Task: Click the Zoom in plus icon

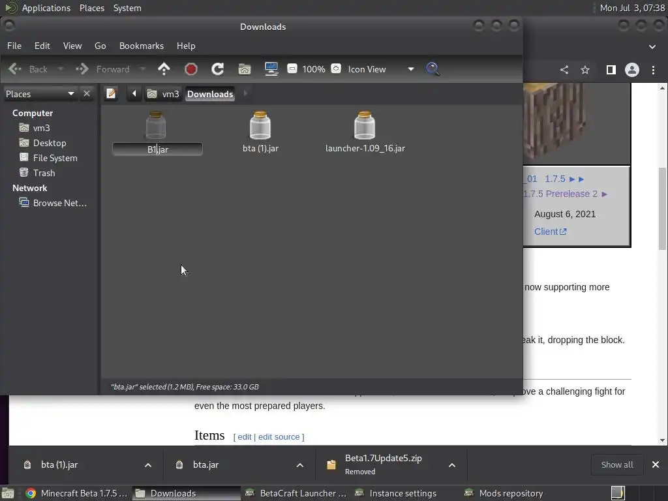Action: pos(336,68)
